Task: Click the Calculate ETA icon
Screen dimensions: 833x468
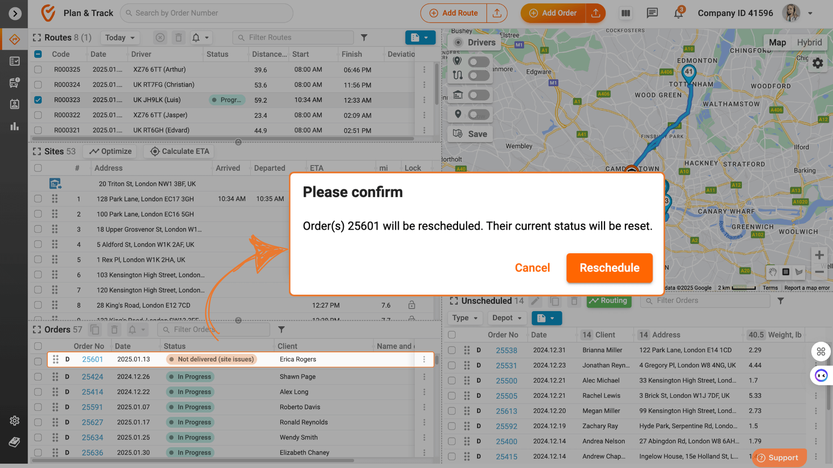Action: (x=154, y=151)
